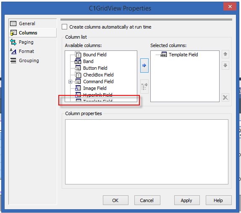241x213 pixels.
Task: Click the delete column X icon
Action: click(225, 97)
